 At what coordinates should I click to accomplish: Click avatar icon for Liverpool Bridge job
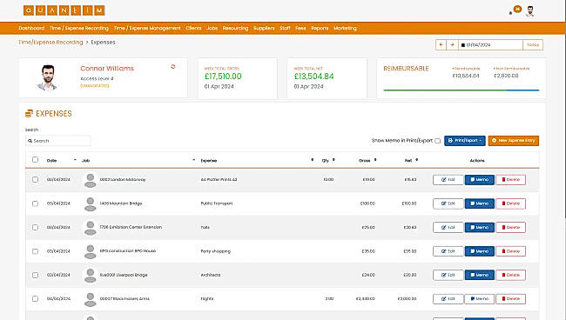click(90, 275)
